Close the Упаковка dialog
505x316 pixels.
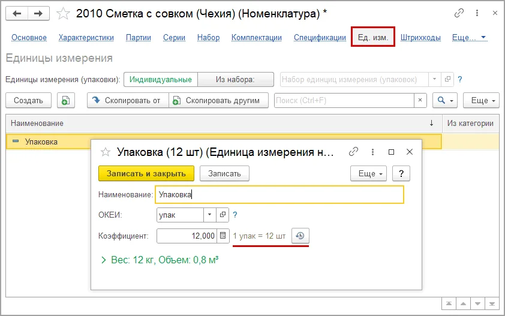coord(410,152)
